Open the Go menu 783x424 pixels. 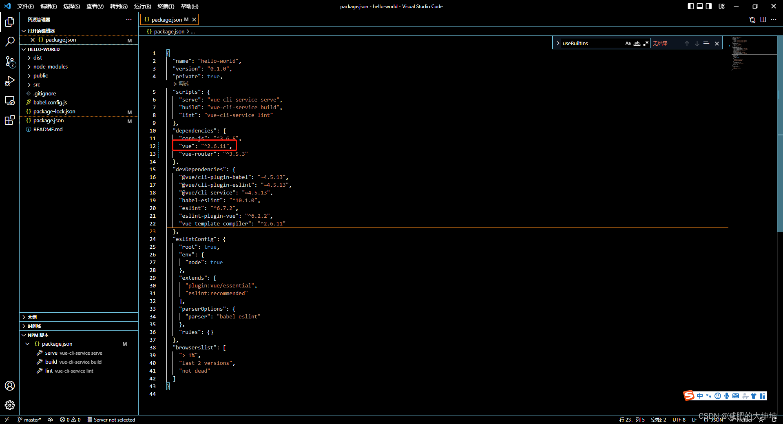pyautogui.click(x=119, y=6)
